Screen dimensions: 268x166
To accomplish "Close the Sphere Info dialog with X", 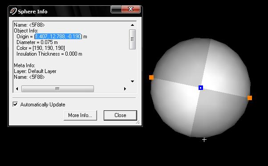I will [131, 9].
